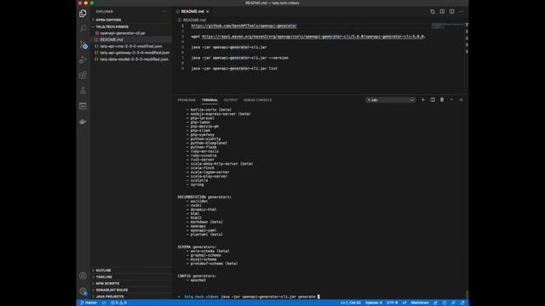Click 'spring' in the terminal output
Viewport: 545px width, 306px height.
(197, 184)
